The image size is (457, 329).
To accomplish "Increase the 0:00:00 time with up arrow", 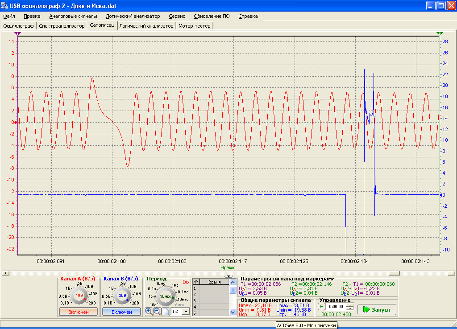I will point(350,305).
